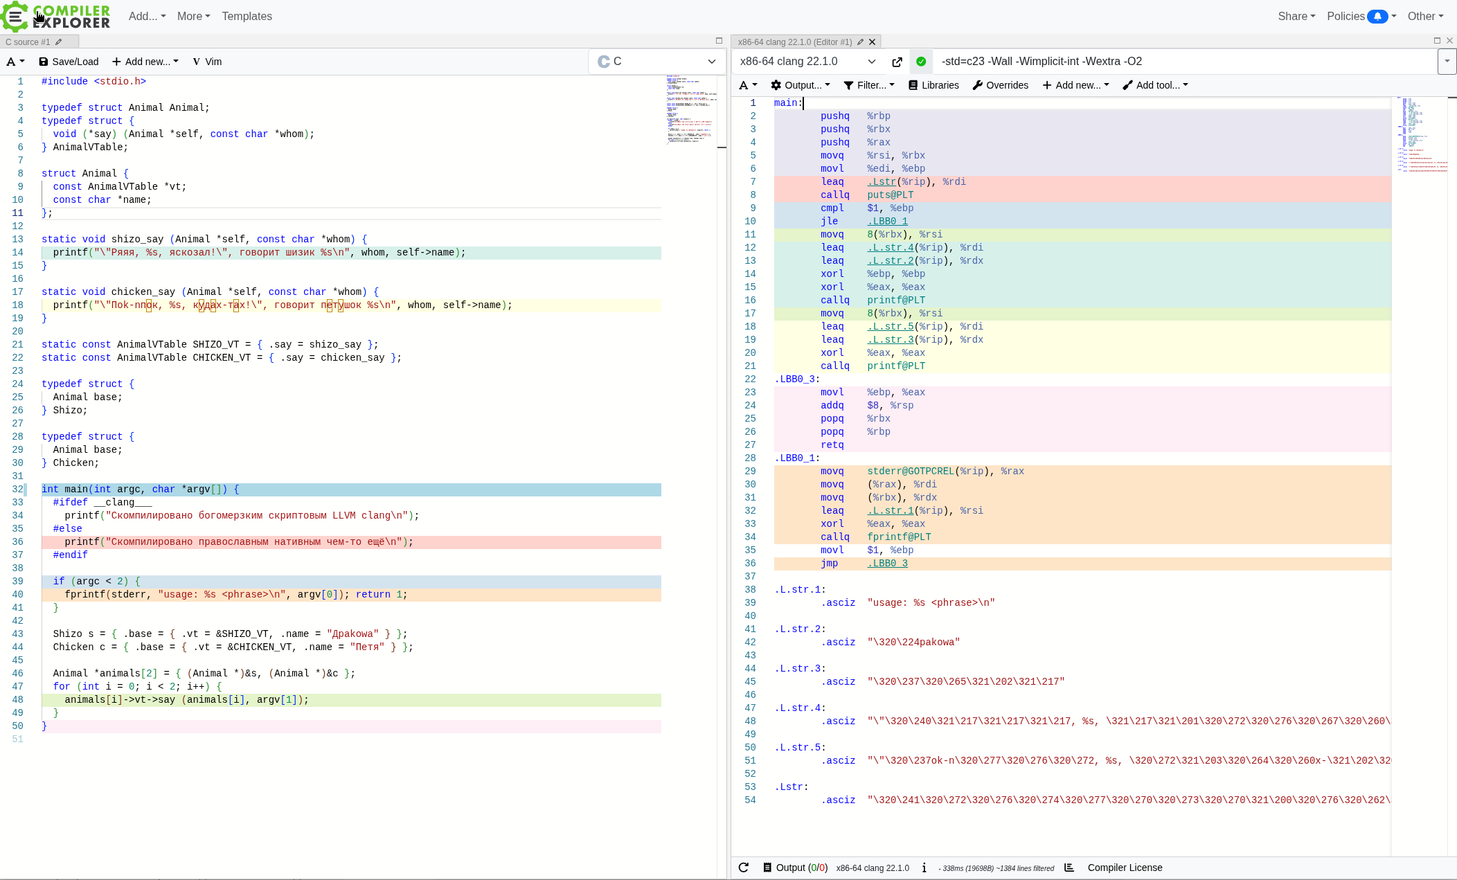This screenshot has height=880, width=1457.
Task: Pop out compiler picker window icon
Action: pyautogui.click(x=897, y=62)
